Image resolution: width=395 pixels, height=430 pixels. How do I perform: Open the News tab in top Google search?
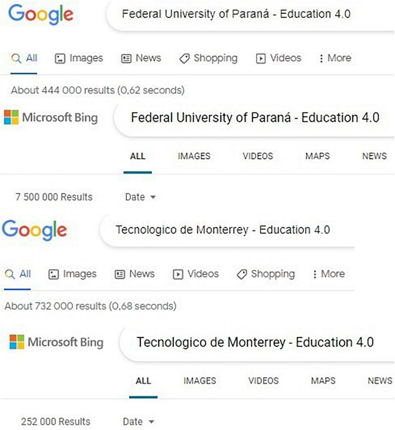pyautogui.click(x=141, y=58)
